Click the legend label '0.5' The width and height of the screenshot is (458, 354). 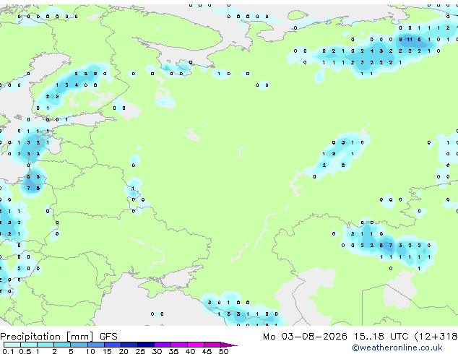click(x=25, y=351)
